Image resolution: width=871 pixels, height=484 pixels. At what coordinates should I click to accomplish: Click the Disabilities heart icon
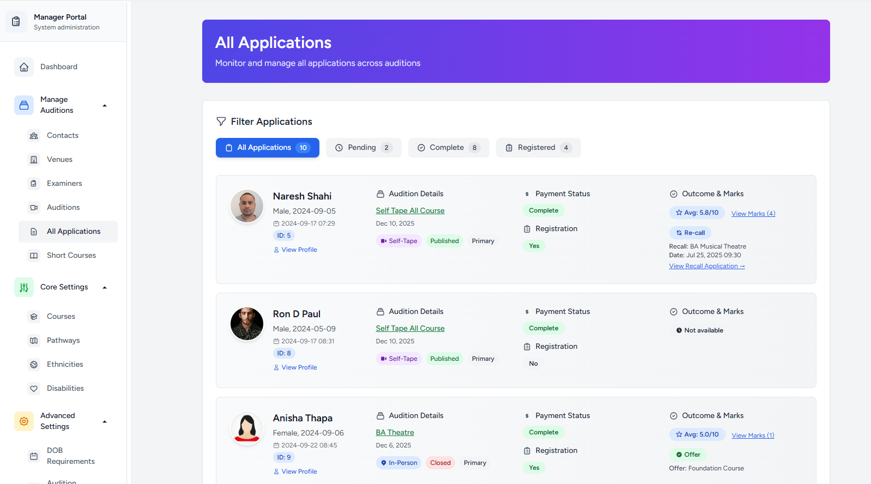click(34, 389)
